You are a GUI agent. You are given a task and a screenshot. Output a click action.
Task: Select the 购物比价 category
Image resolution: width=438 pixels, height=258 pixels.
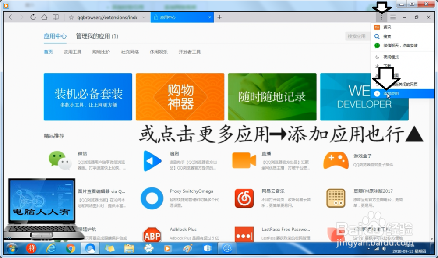pyautogui.click(x=101, y=52)
